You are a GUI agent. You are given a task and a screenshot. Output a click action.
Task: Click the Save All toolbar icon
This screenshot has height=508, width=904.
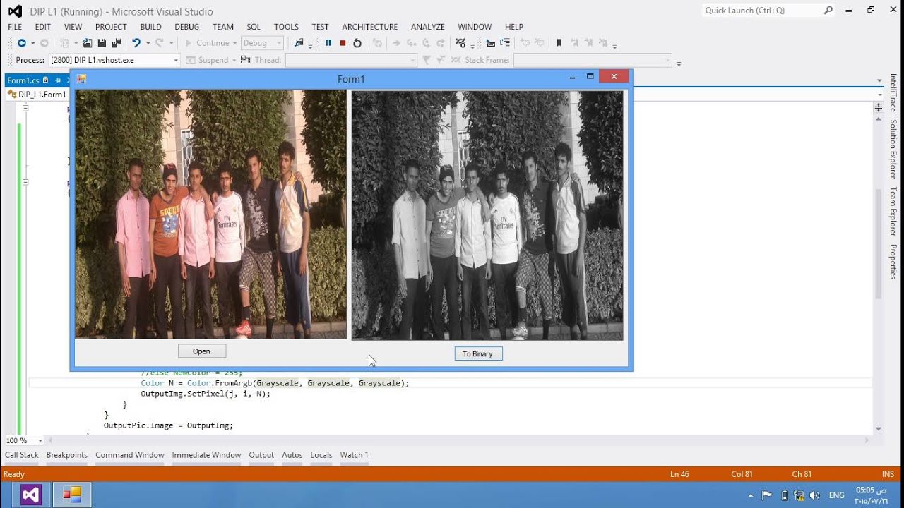click(117, 43)
